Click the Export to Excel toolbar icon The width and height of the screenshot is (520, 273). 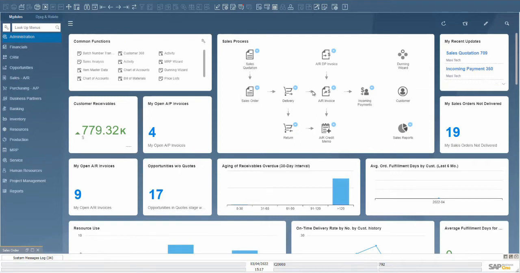click(x=45, y=7)
